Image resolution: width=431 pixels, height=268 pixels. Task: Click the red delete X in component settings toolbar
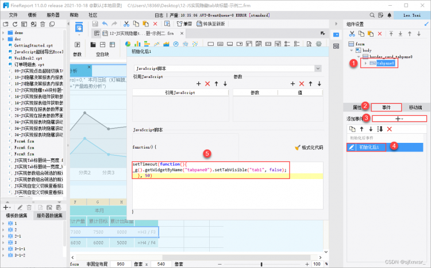tap(380, 34)
